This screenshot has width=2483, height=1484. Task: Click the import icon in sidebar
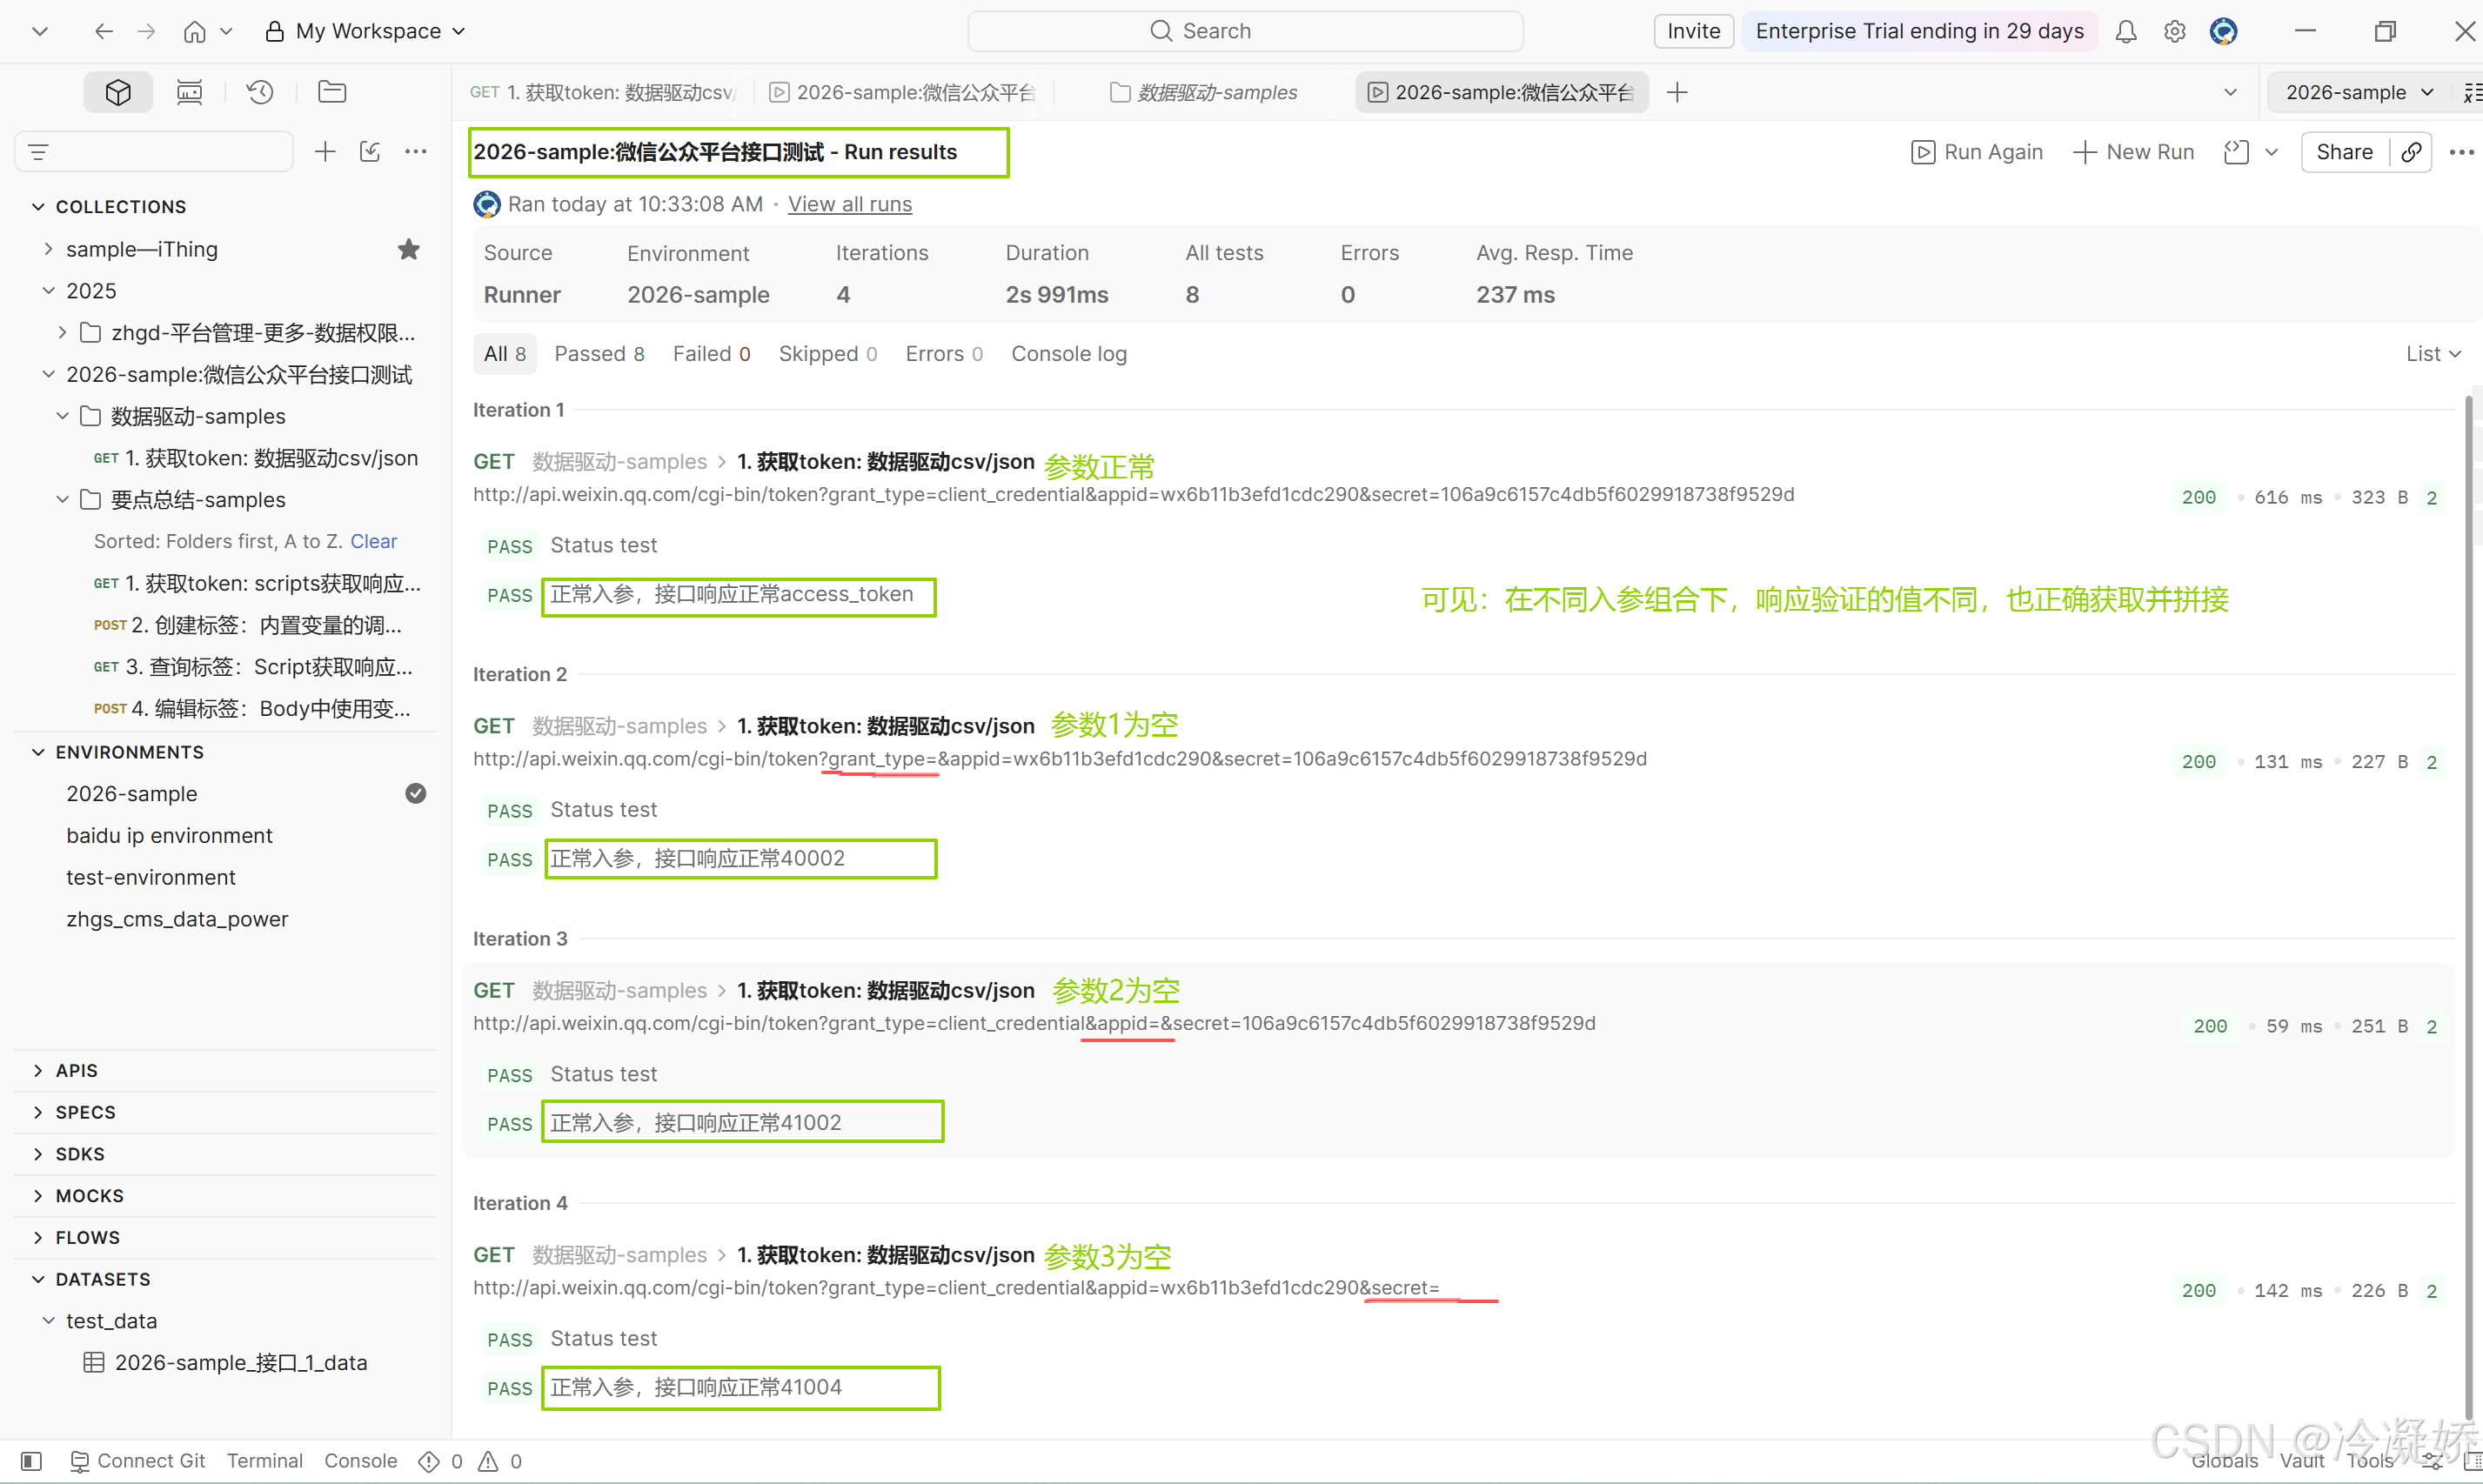(x=370, y=152)
